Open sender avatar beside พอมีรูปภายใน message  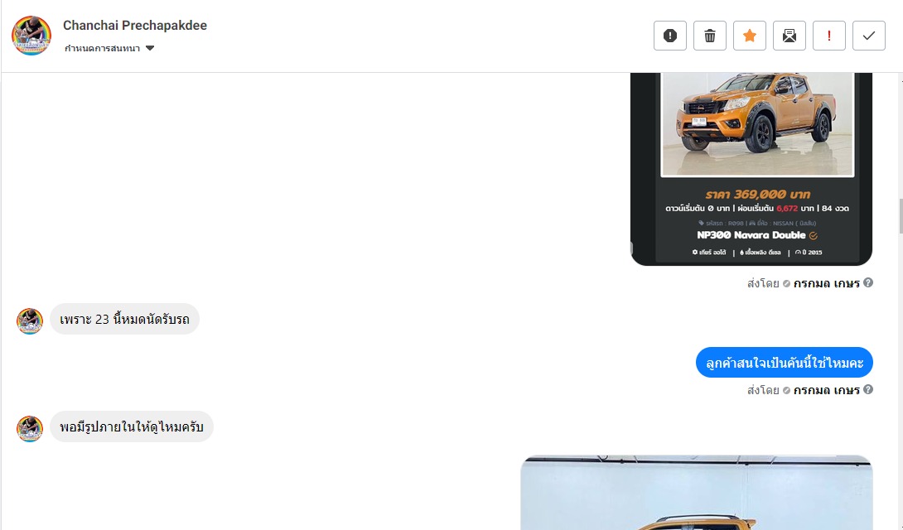coord(29,429)
